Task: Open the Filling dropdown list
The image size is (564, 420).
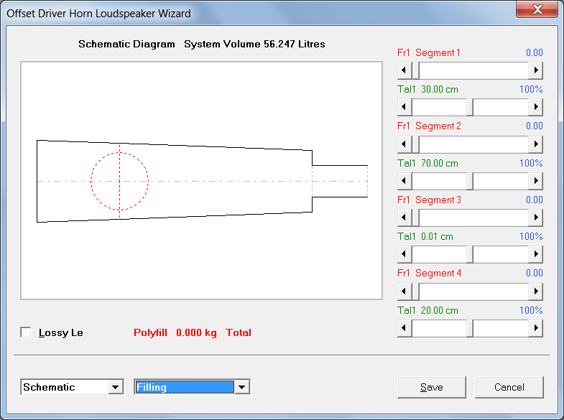Action: tap(242, 387)
